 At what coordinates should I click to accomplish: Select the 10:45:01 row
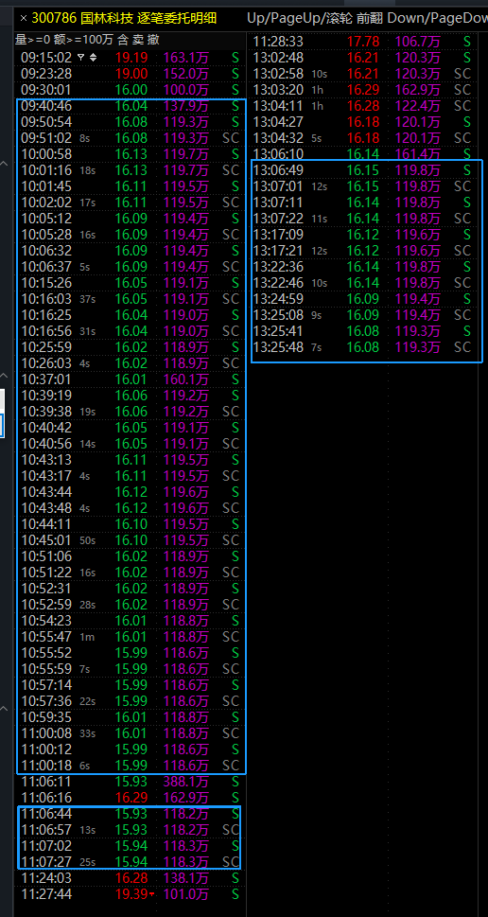coord(130,539)
